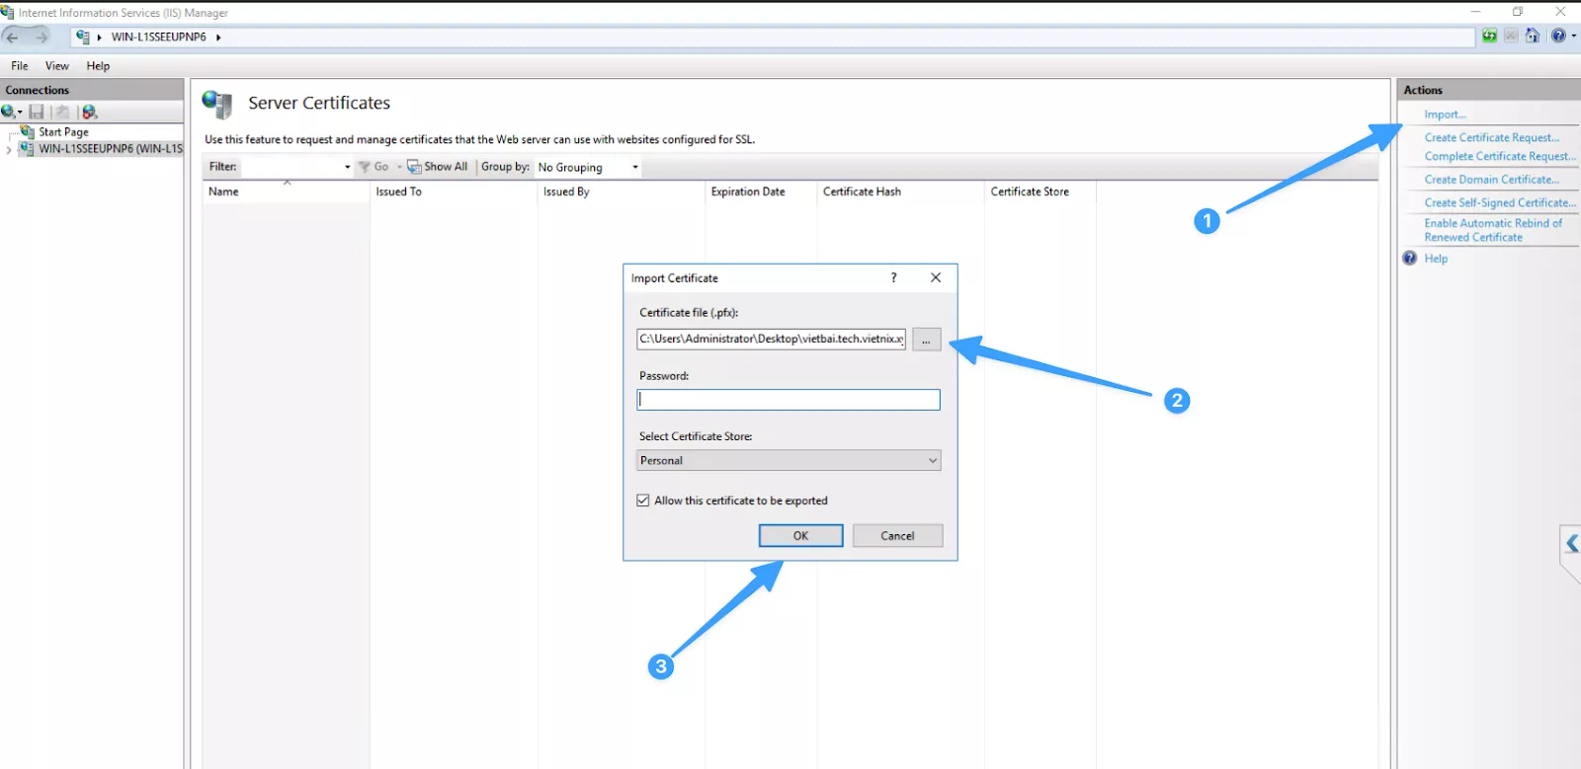
Task: Click the Home icon in address bar
Action: pos(1532,36)
